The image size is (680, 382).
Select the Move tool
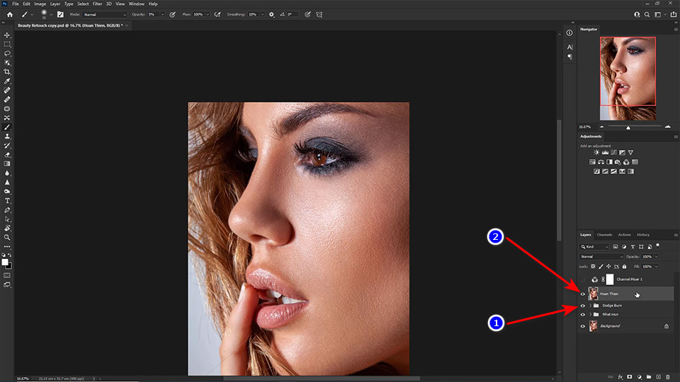point(7,35)
